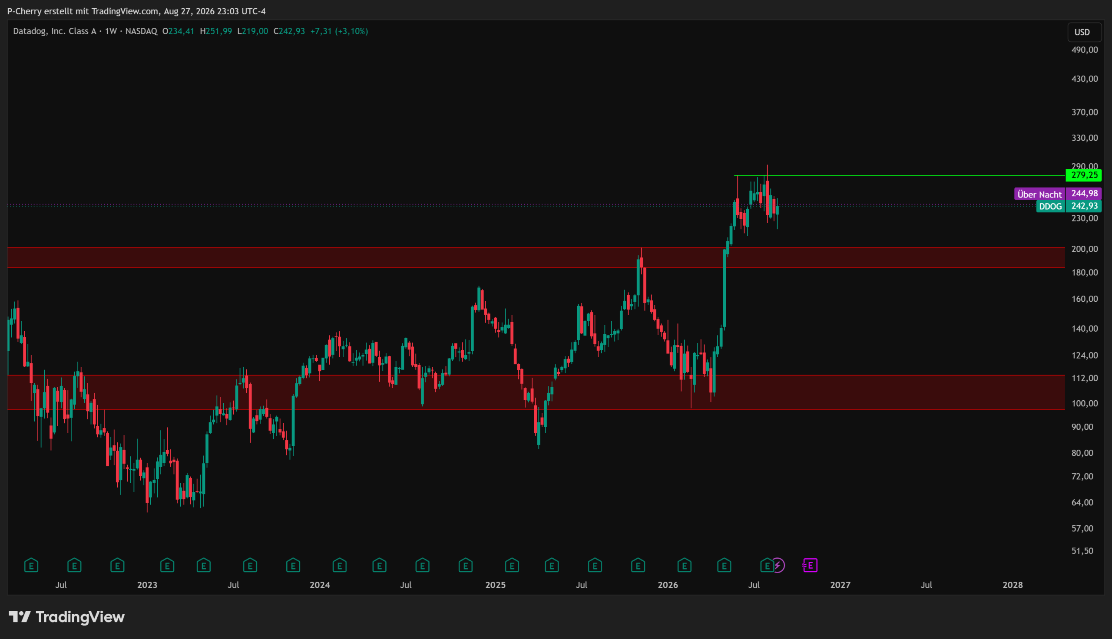
Task: Click the 2027 label on the time axis
Action: click(x=840, y=585)
